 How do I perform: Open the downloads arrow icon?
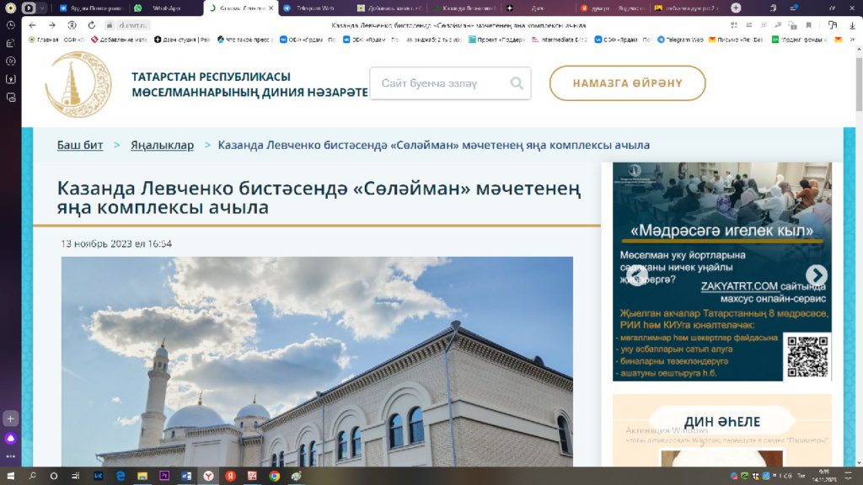[x=853, y=25]
